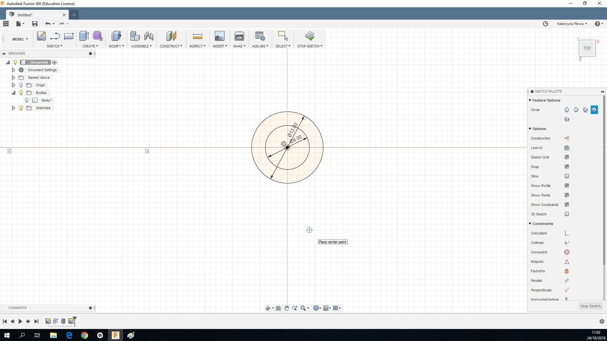The image size is (607, 341).
Task: Select the Rectangle sketch tool icon
Action: coord(68,36)
